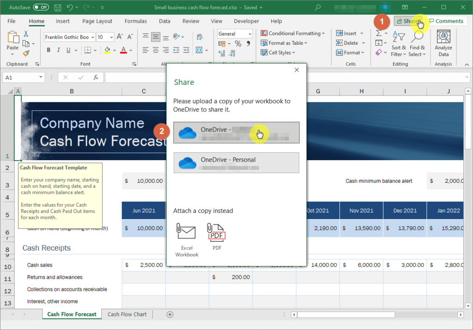Click the Paste clipboard icon
The image size is (473, 330).
(x=12, y=37)
